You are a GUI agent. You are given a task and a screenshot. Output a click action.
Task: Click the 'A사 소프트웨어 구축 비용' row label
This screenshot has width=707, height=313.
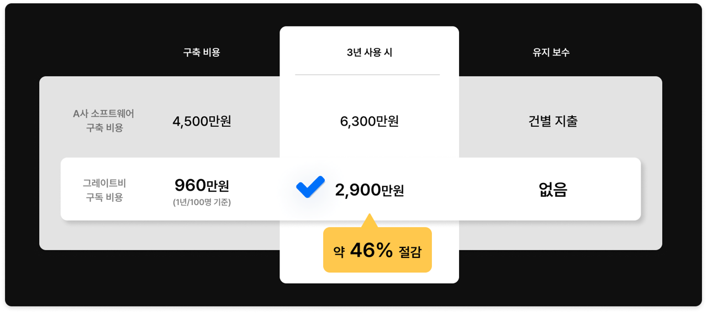coord(104,121)
